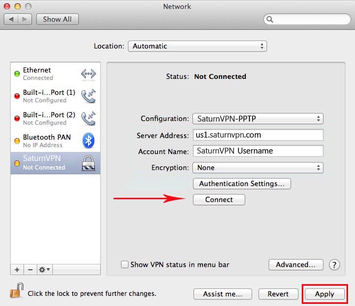This screenshot has height=306, width=355.
Task: Open the Encryption dropdown
Action: (258, 168)
